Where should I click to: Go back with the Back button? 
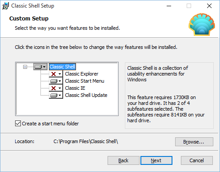(x=124, y=160)
